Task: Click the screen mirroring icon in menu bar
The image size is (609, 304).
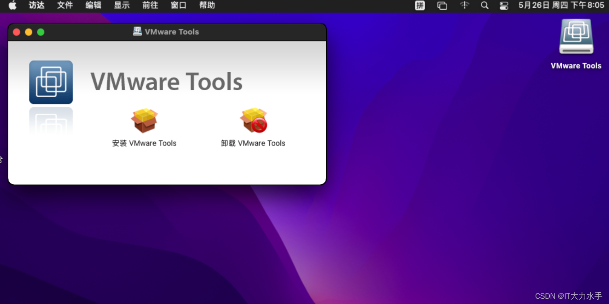Action: click(x=442, y=6)
